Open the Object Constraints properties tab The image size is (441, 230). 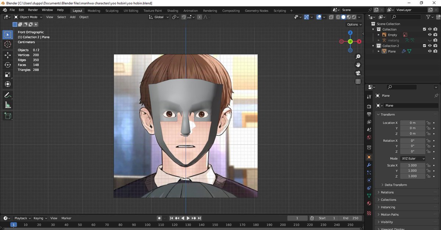point(369,188)
